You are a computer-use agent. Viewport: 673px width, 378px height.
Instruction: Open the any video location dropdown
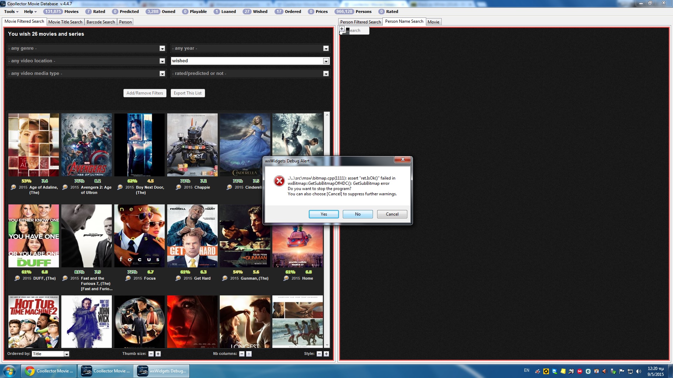(86, 61)
